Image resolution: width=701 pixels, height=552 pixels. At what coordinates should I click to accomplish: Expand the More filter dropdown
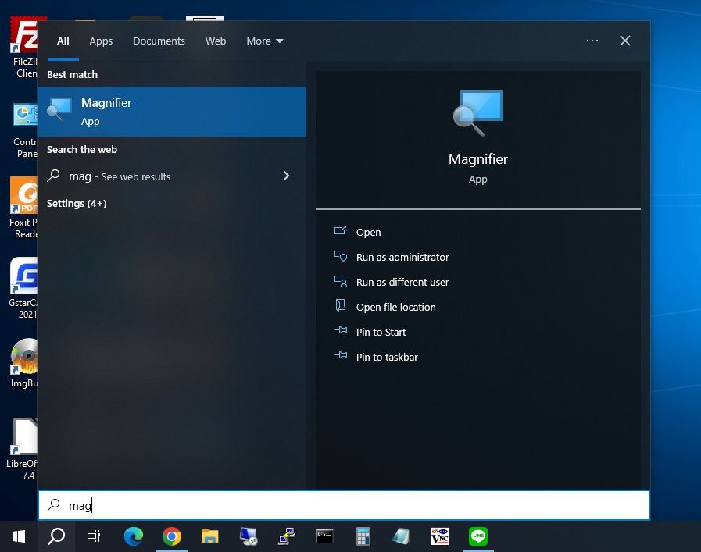[265, 41]
